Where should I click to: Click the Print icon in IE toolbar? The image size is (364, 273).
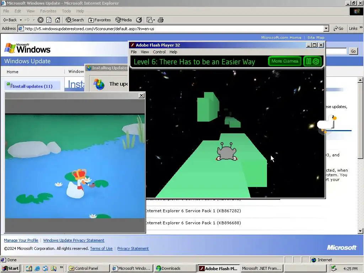pos(161,20)
